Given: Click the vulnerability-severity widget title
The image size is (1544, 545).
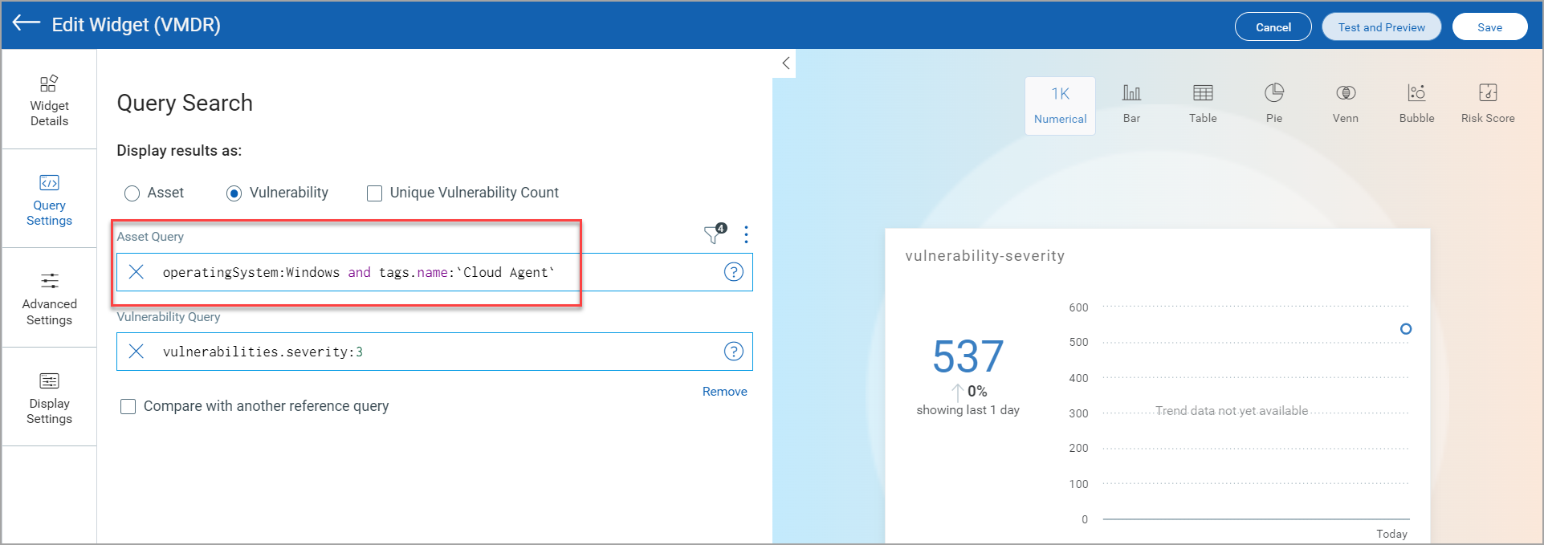Looking at the screenshot, I should tap(985, 256).
